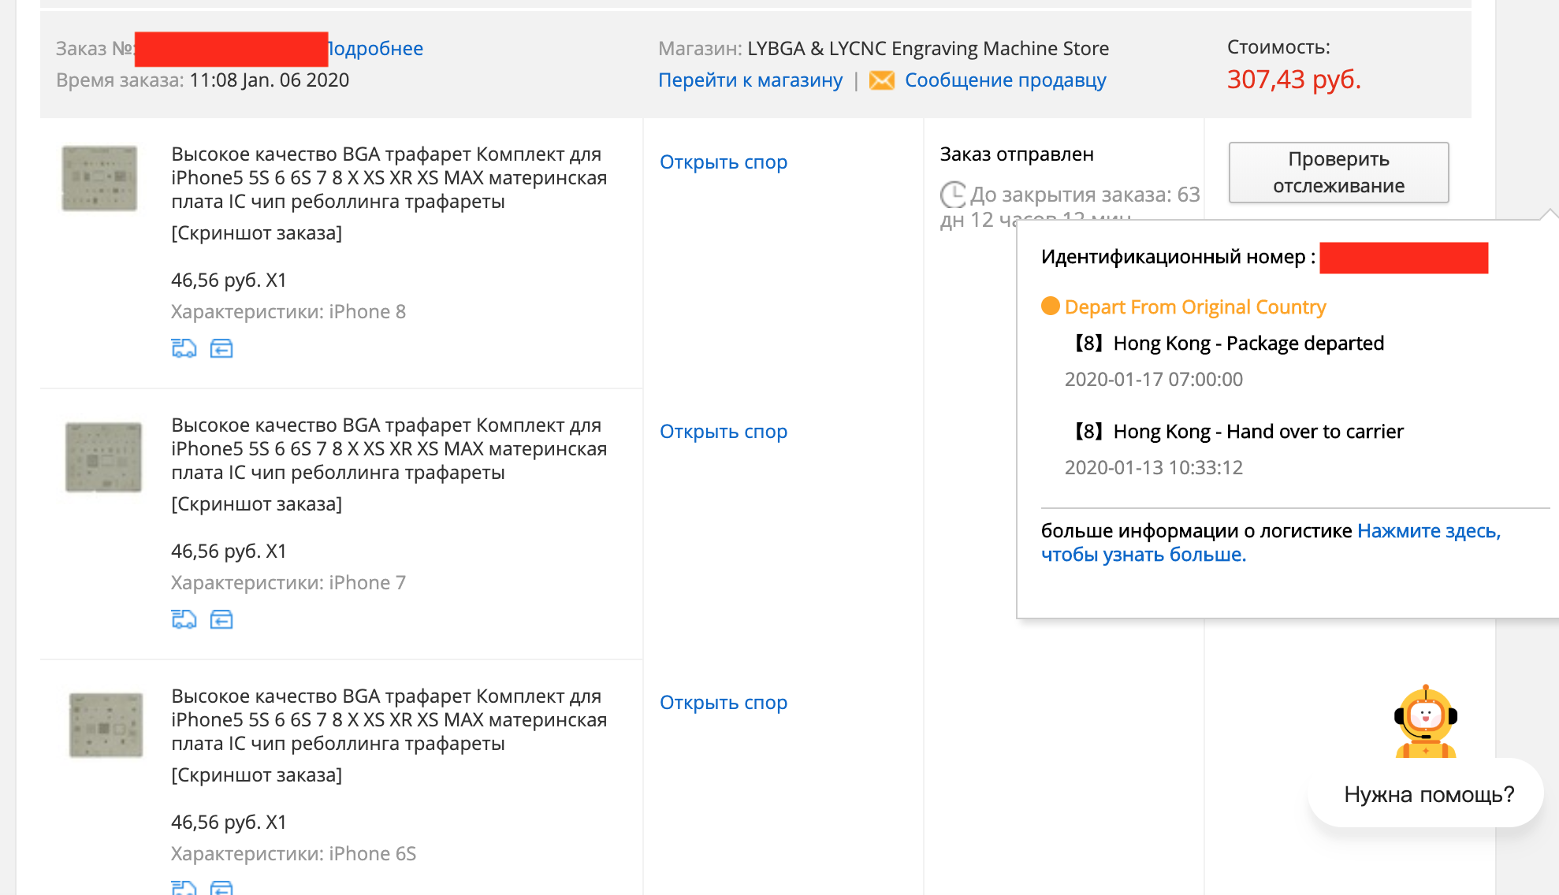Image resolution: width=1559 pixels, height=895 pixels.
Task: Click Перейти к магазину link
Action: click(750, 80)
